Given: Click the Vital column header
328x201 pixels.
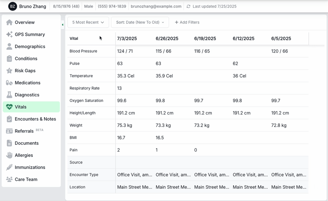Looking at the screenshot, I should (74, 38).
